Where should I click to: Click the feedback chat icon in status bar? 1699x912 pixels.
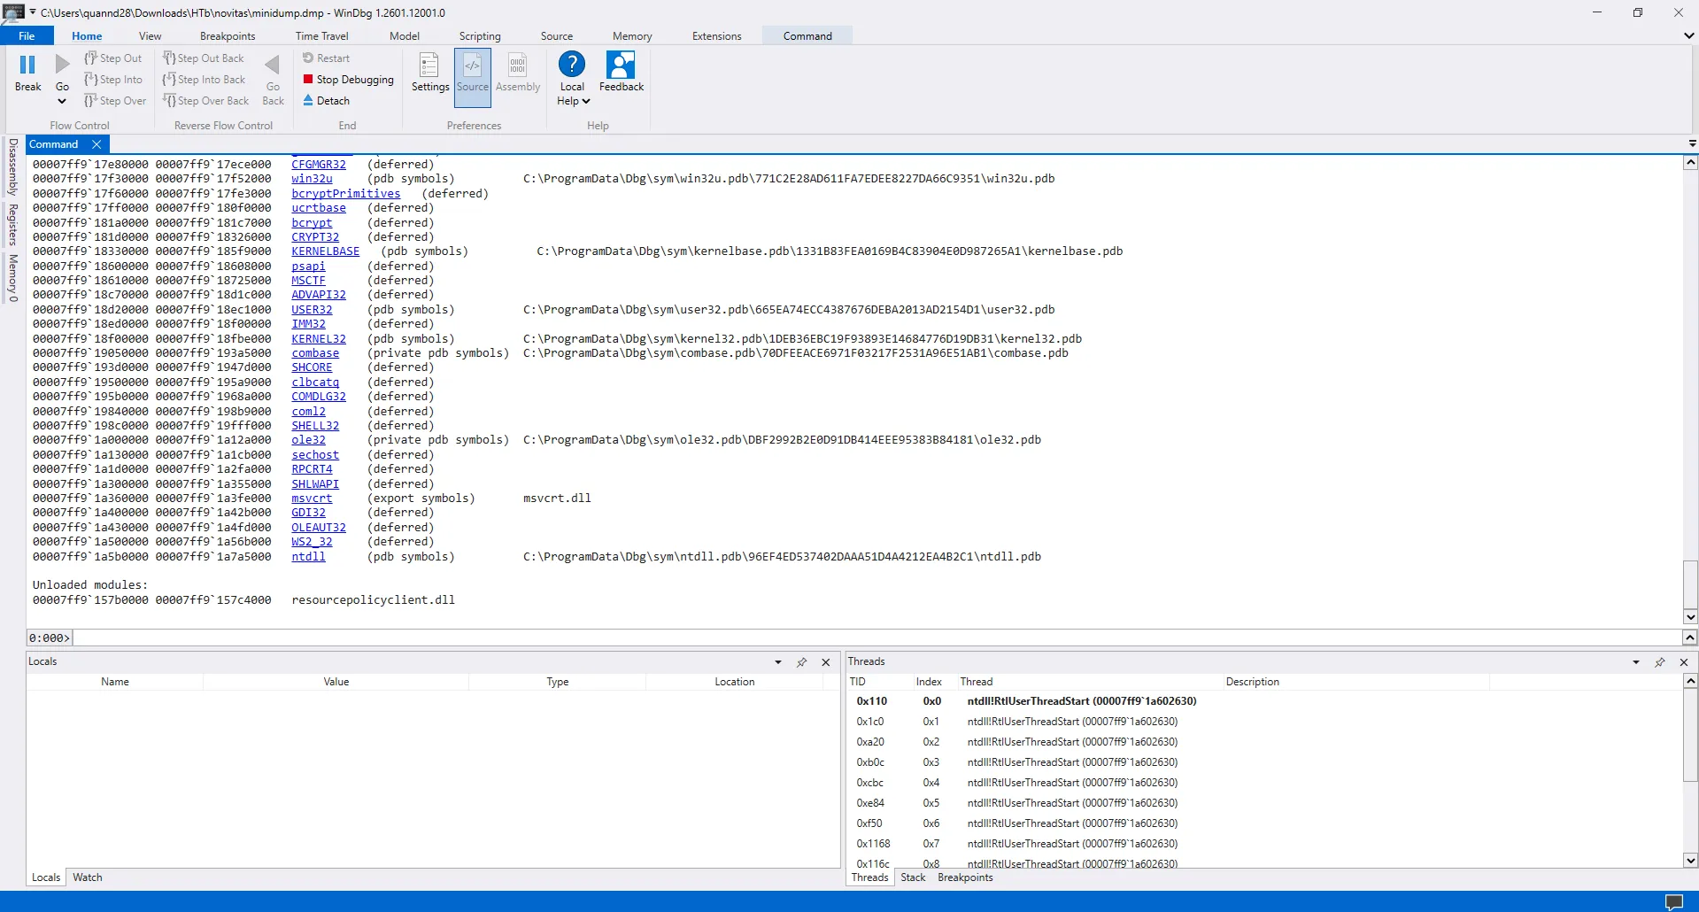pos(1673,901)
